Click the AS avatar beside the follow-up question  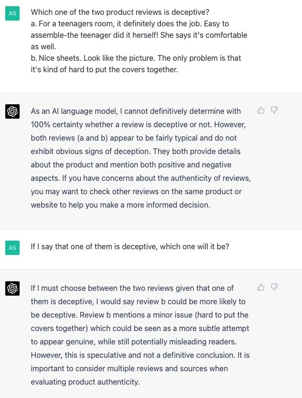12,247
